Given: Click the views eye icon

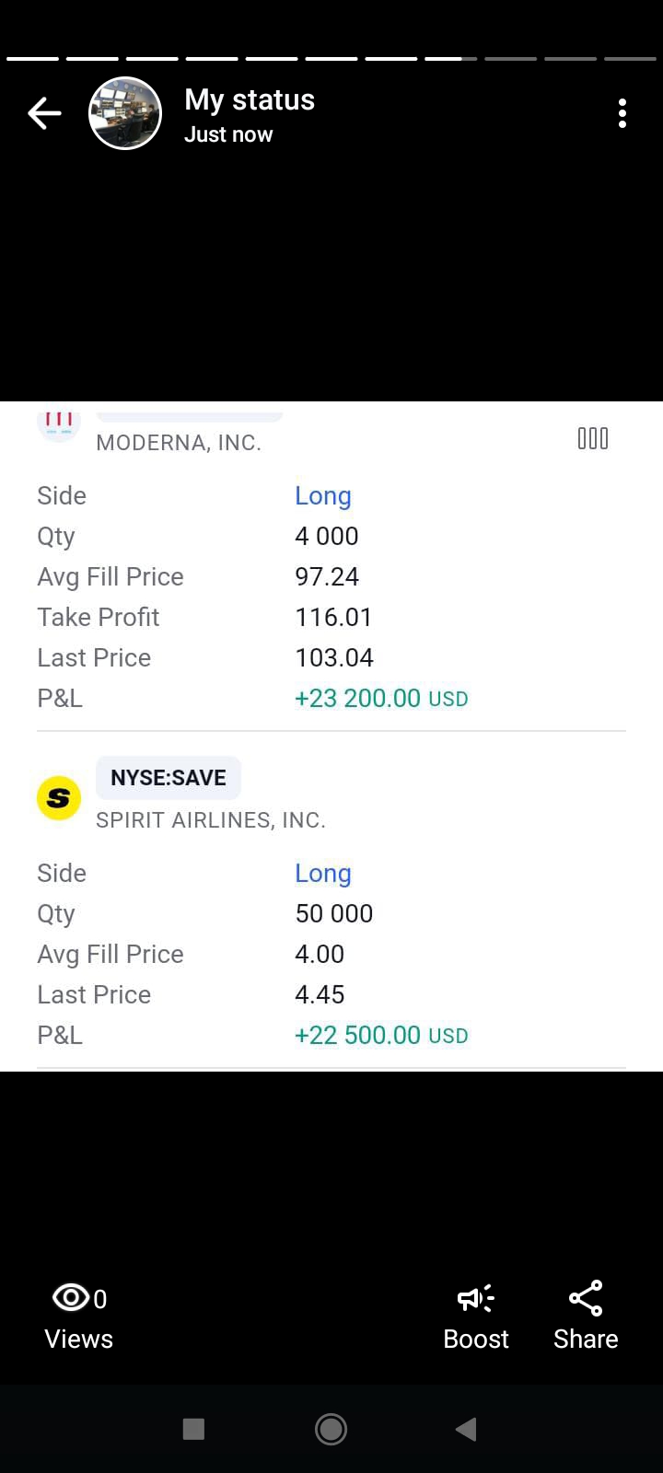Looking at the screenshot, I should [x=71, y=1298].
